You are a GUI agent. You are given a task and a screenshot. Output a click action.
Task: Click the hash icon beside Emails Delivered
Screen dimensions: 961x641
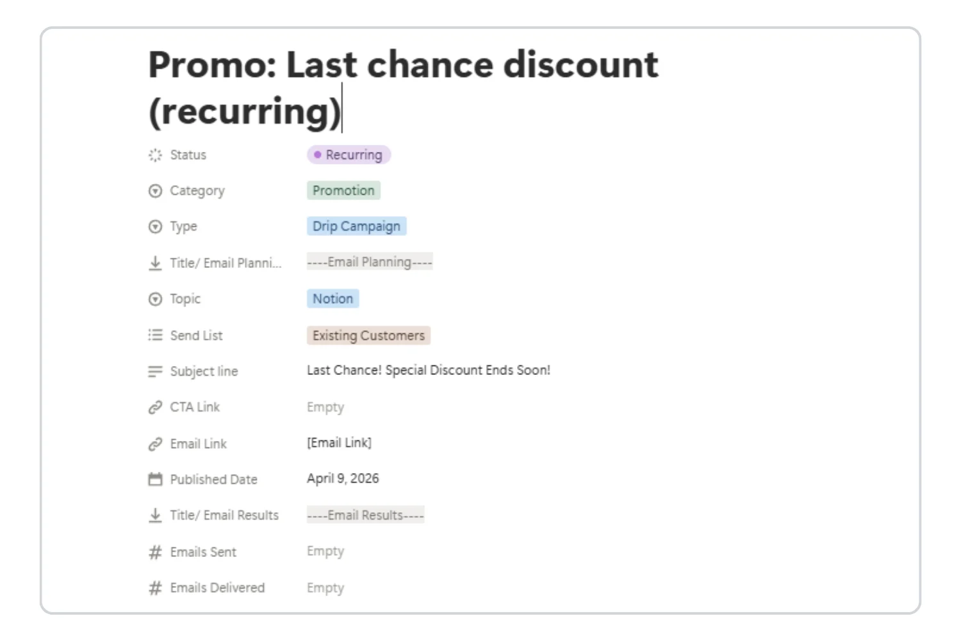click(x=154, y=587)
